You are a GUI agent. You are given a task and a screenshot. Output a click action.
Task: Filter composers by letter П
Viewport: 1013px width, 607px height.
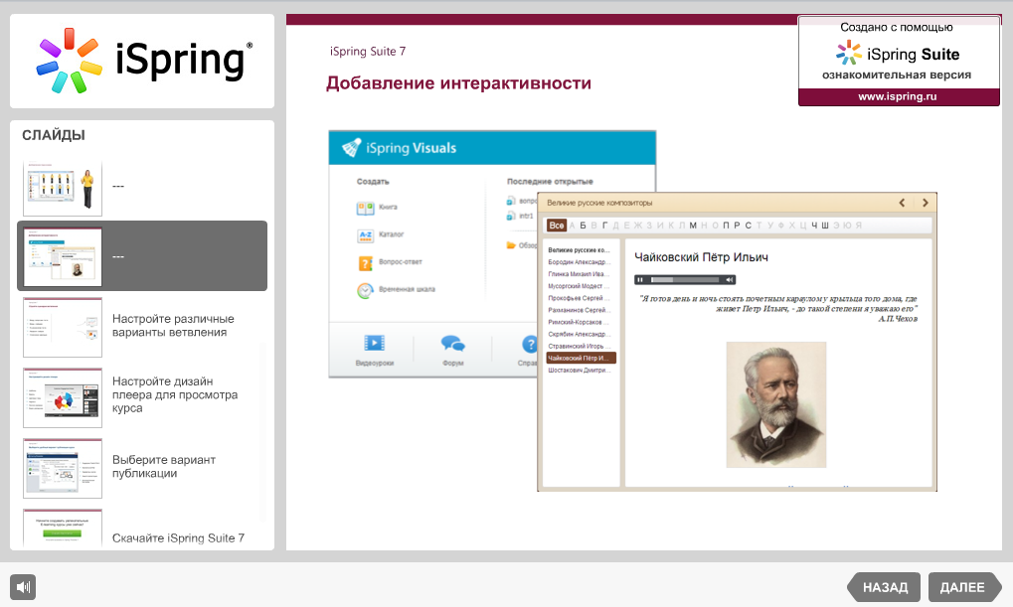pyautogui.click(x=726, y=226)
